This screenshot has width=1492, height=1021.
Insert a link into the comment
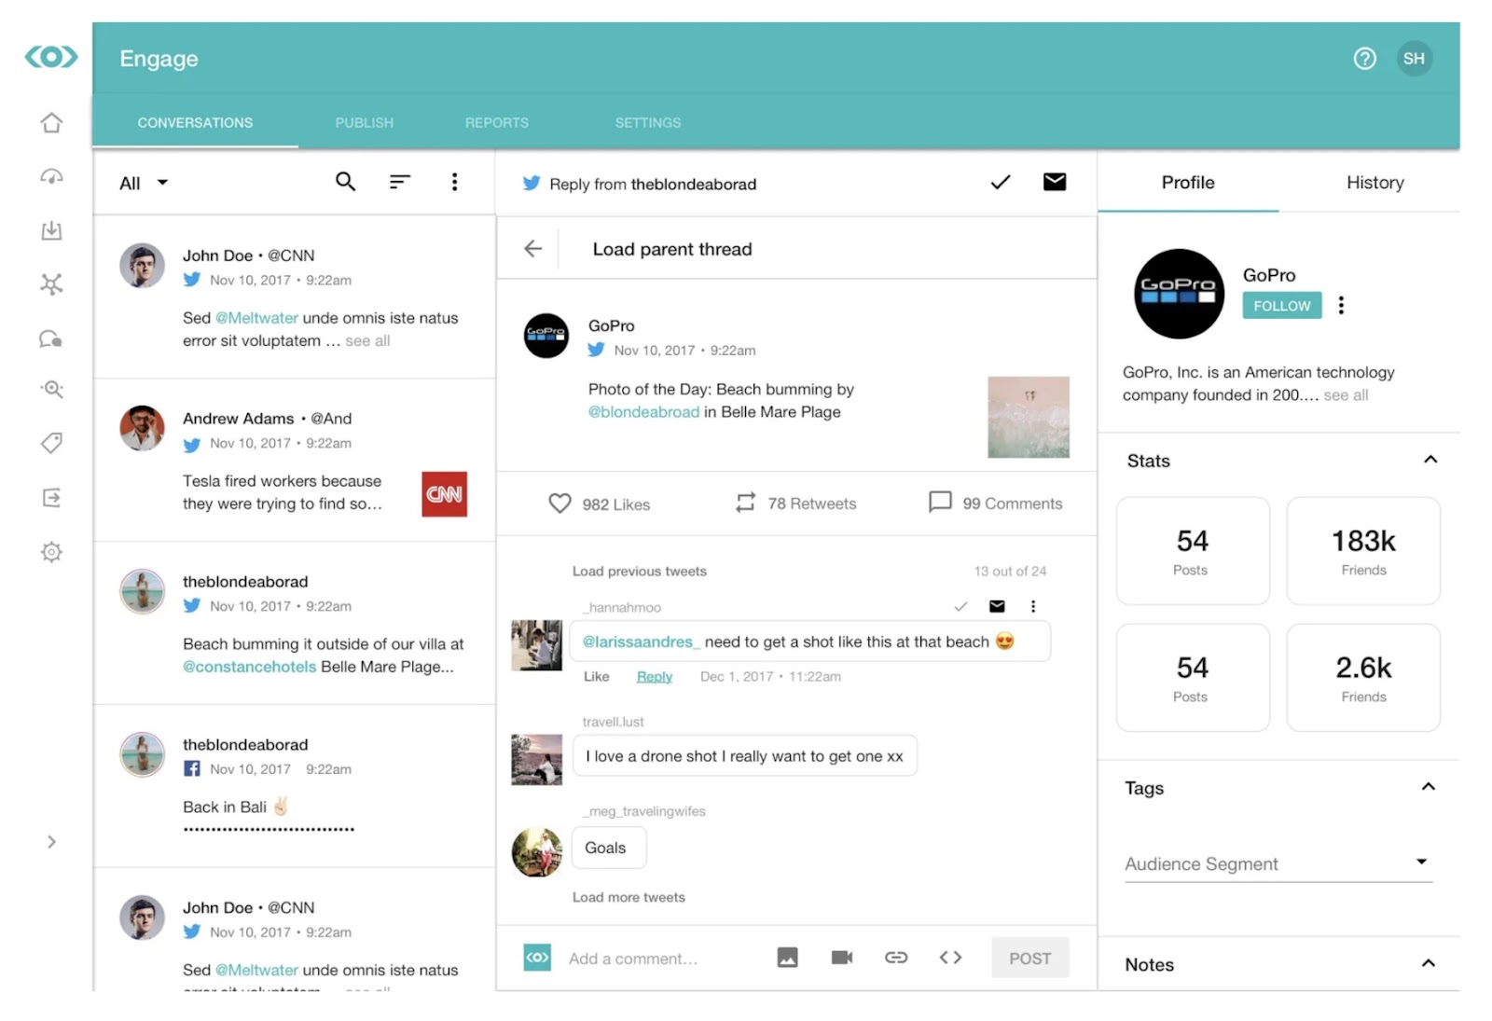(x=896, y=958)
